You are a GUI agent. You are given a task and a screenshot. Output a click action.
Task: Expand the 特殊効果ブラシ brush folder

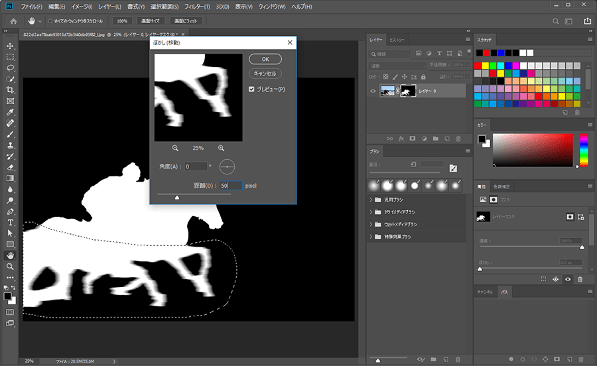click(371, 237)
